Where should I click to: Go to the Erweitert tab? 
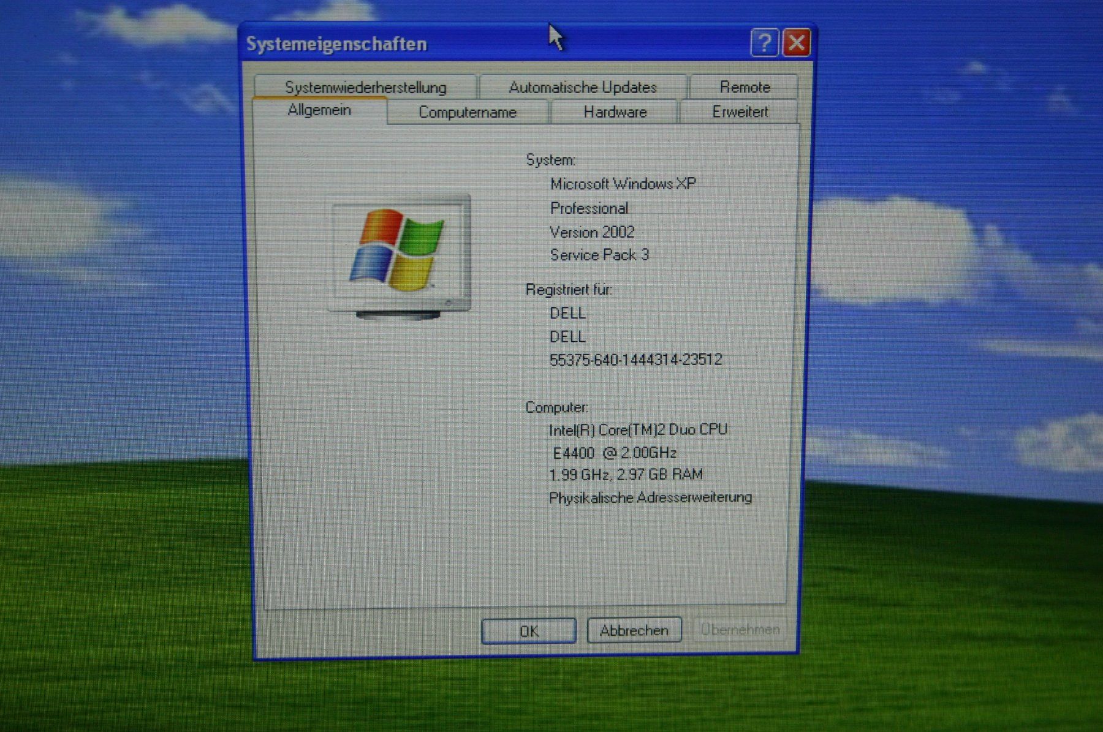[x=740, y=112]
